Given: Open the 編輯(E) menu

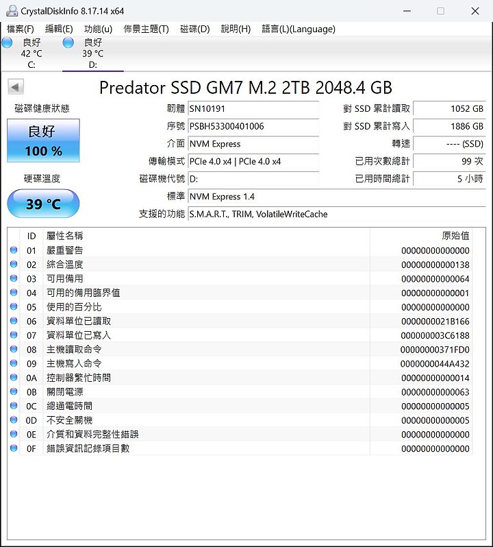Looking at the screenshot, I should point(59,29).
